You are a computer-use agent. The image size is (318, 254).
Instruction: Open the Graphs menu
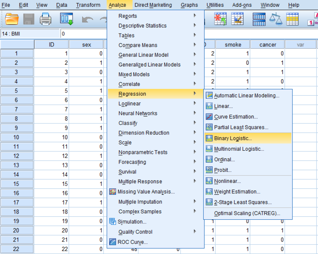coord(189,5)
